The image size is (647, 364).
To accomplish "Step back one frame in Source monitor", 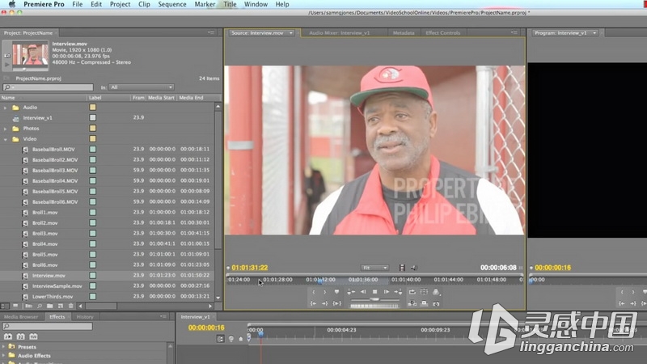I will point(363,292).
